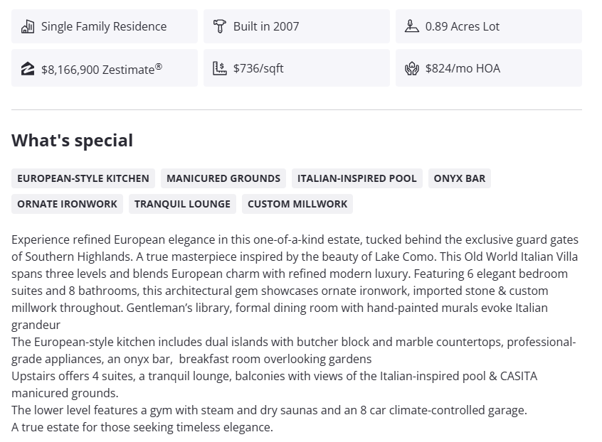This screenshot has width=602, height=442.
Task: Click the hammer icon beside Built in 2007
Action: click(x=220, y=26)
